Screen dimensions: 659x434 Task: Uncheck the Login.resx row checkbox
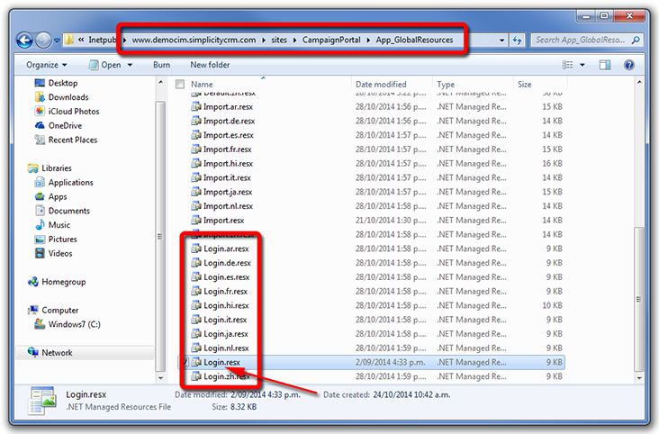185,362
